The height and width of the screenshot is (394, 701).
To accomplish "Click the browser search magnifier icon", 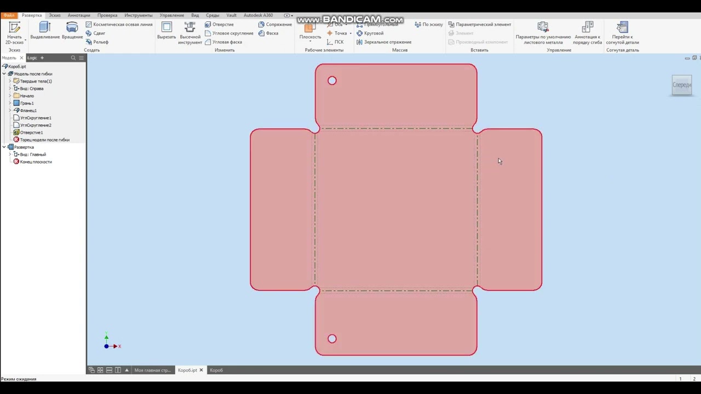I will click(x=73, y=57).
